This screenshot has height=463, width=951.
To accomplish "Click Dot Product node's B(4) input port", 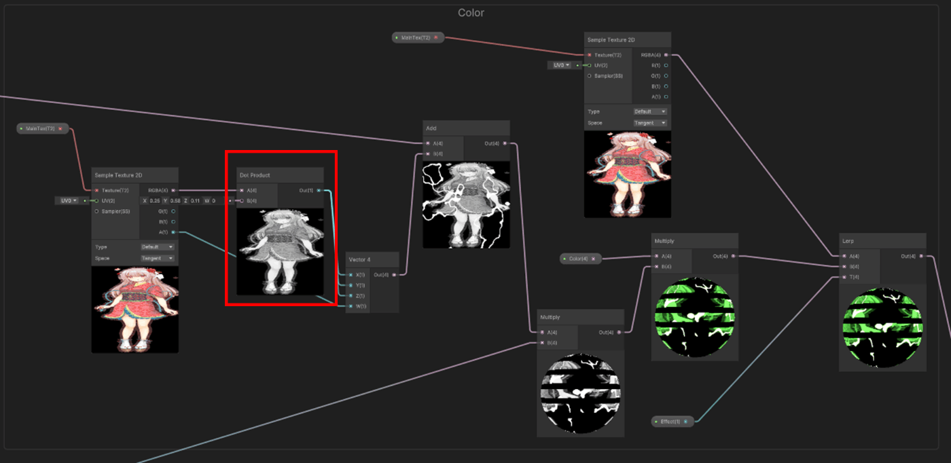I will (x=242, y=201).
